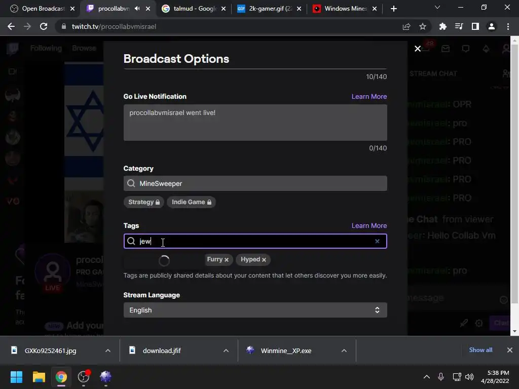Image resolution: width=519 pixels, height=389 pixels.
Task: Remove the Furry tag
Action: 227,260
